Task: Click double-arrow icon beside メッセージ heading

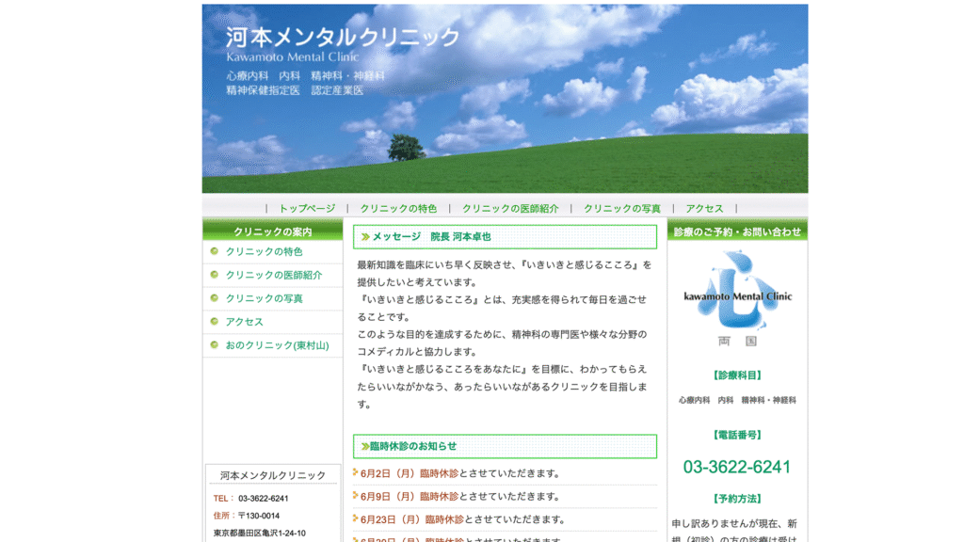Action: pos(365,236)
